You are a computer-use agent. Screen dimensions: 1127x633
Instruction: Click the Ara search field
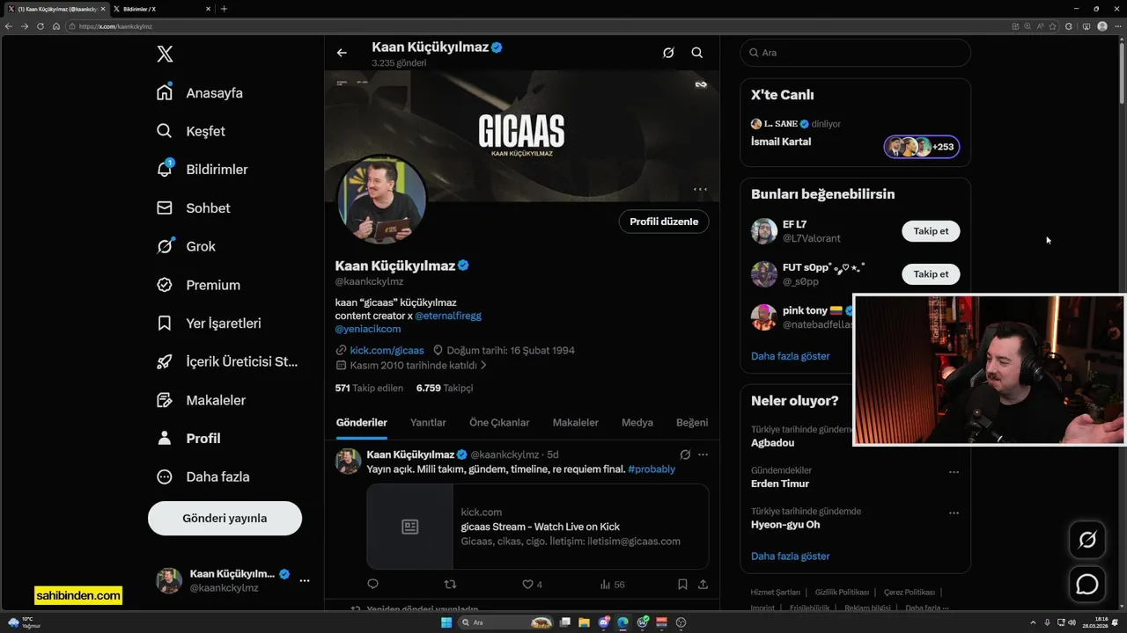(x=856, y=53)
